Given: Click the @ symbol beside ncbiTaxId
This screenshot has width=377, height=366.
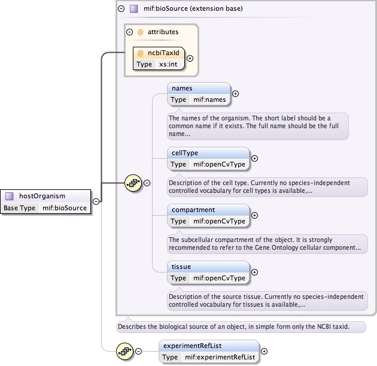Looking at the screenshot, I should click(x=140, y=53).
